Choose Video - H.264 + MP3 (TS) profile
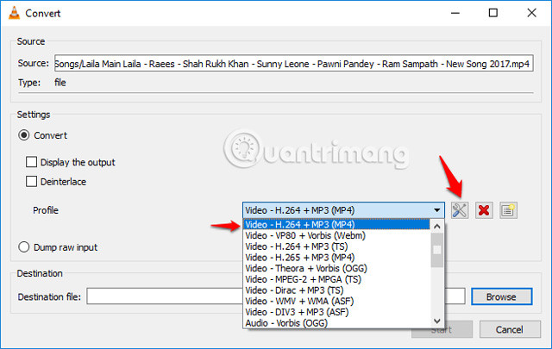 coord(336,246)
